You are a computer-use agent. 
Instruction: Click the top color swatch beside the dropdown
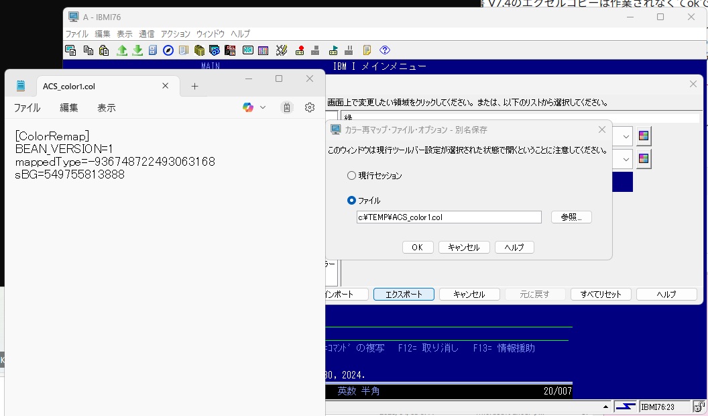pyautogui.click(x=643, y=136)
